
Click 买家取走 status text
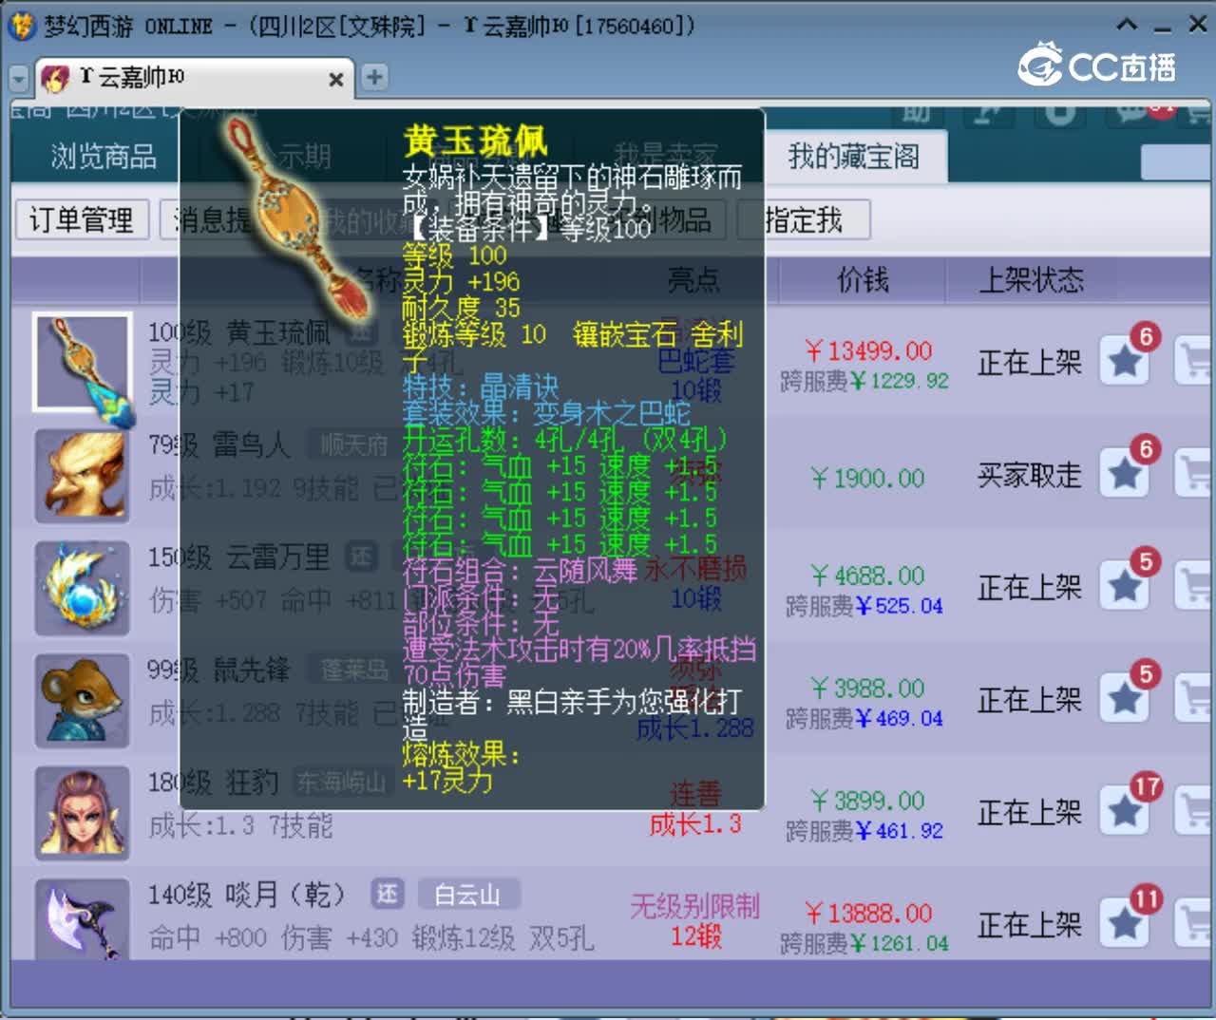[1030, 475]
